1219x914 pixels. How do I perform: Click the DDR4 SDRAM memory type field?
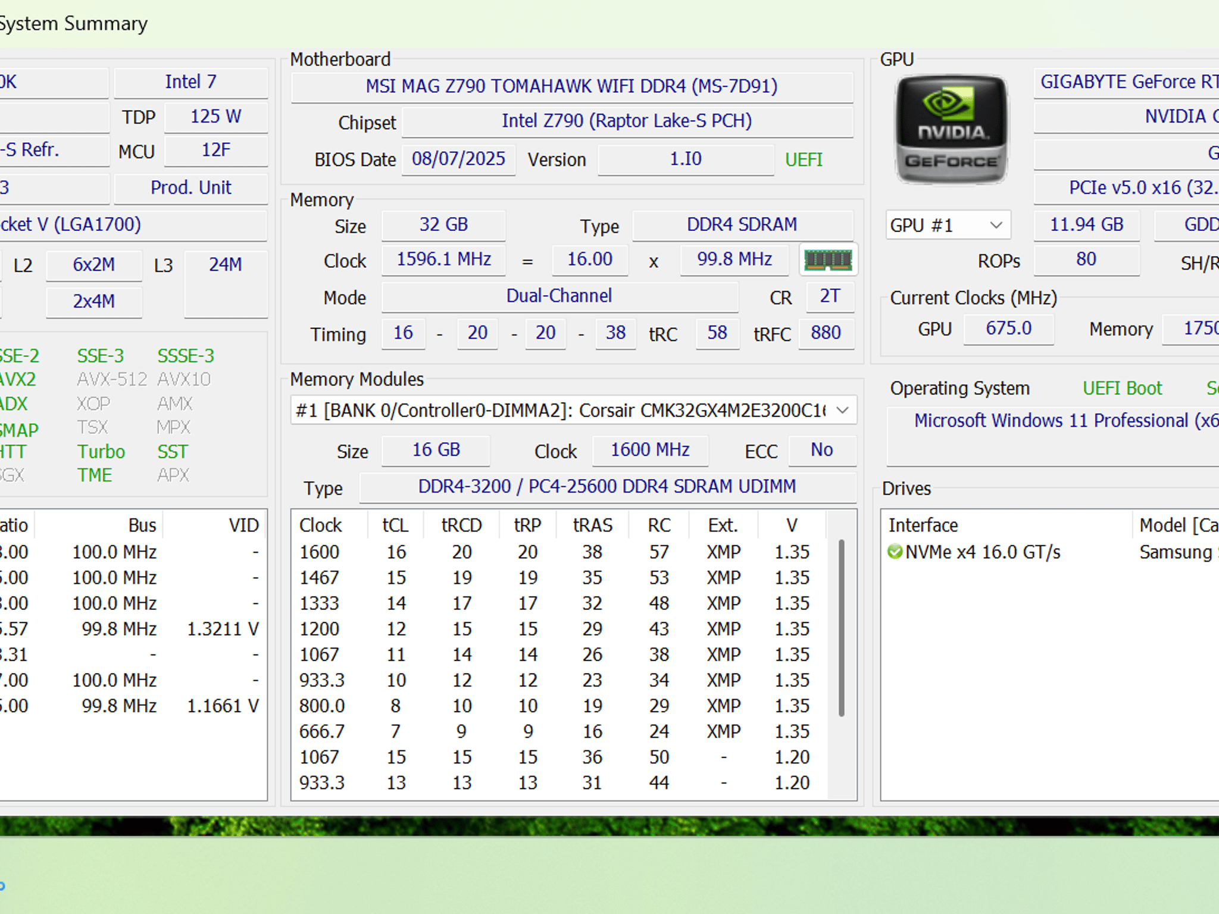(x=742, y=225)
